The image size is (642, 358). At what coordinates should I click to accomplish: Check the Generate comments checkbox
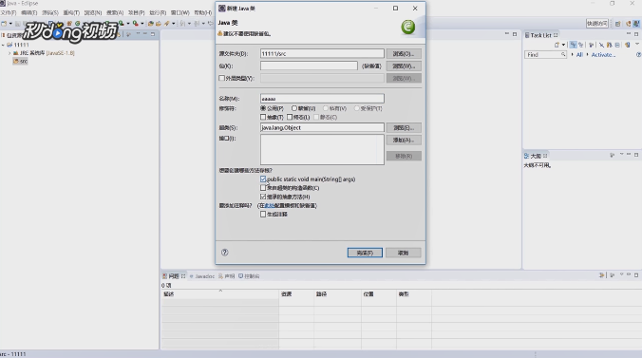[263, 215]
